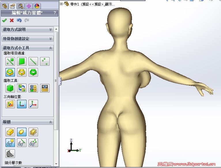Choose the box with cage display mode

[x=33, y=132]
